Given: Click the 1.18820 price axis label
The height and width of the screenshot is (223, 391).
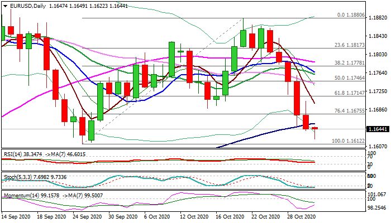Looking at the screenshot, I should tap(379, 17).
